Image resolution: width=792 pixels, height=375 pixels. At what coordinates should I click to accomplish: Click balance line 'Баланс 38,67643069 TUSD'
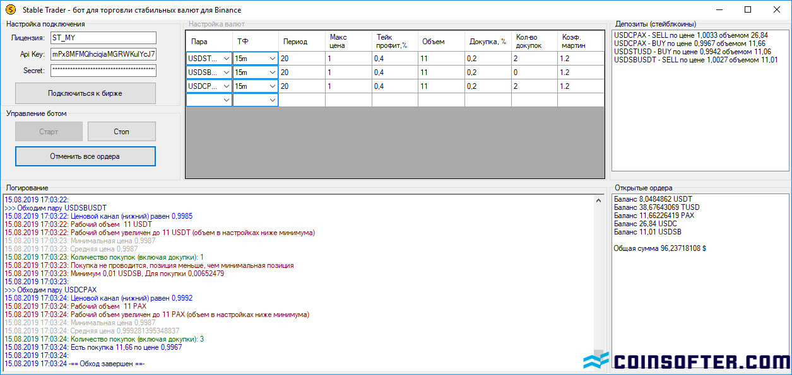pos(656,207)
